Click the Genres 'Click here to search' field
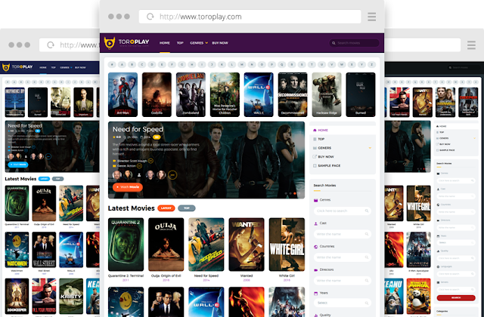Viewport: 484px width, 317px height. pos(343,211)
